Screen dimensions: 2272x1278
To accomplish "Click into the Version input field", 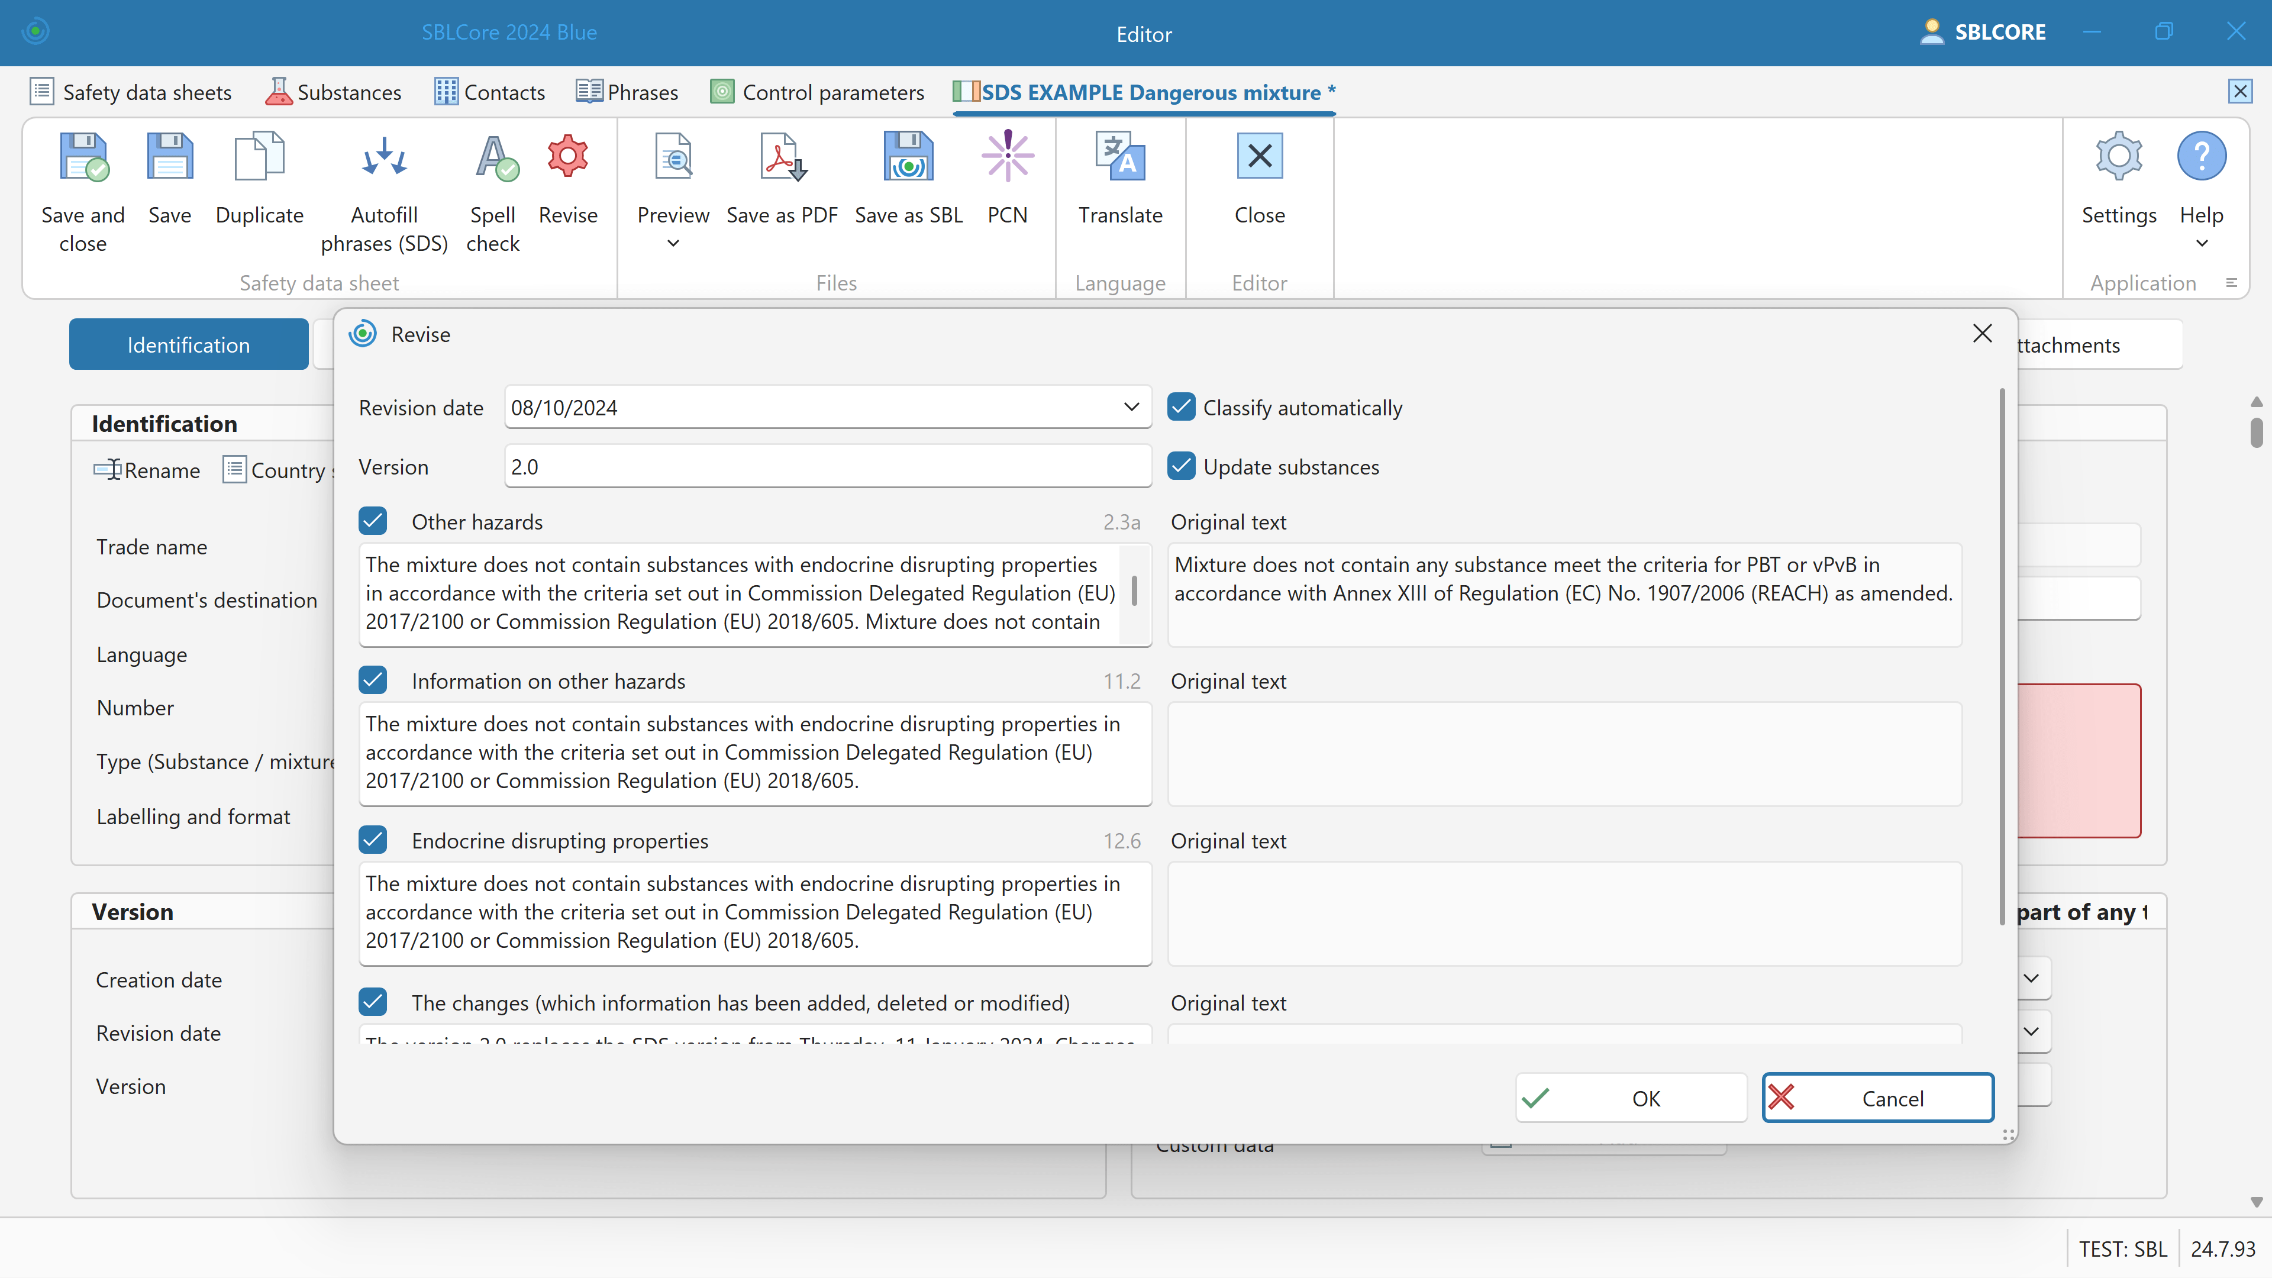I will click(827, 467).
